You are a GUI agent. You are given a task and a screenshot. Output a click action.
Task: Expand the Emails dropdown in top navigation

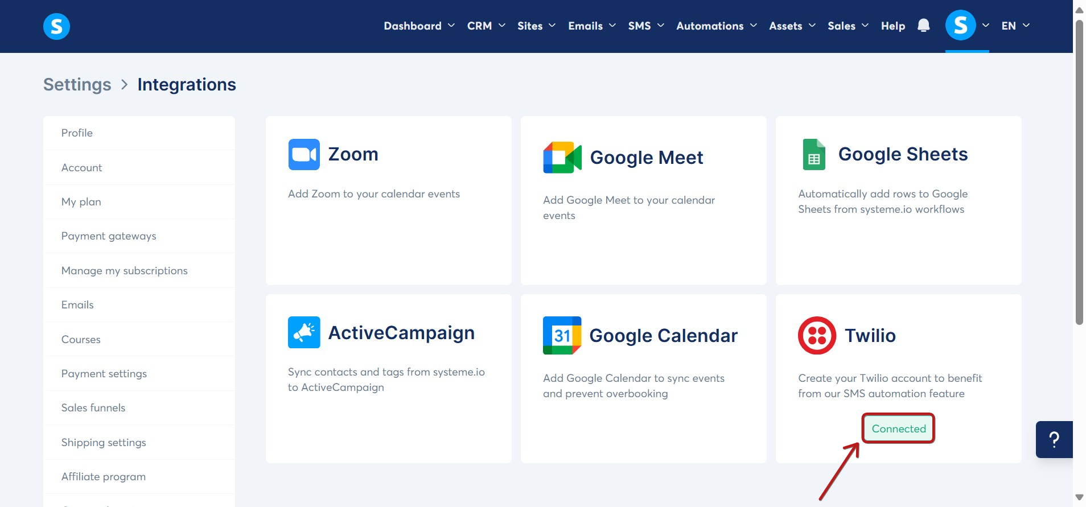tap(592, 26)
